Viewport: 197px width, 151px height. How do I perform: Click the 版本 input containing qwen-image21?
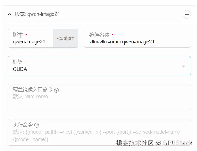coord(30,38)
